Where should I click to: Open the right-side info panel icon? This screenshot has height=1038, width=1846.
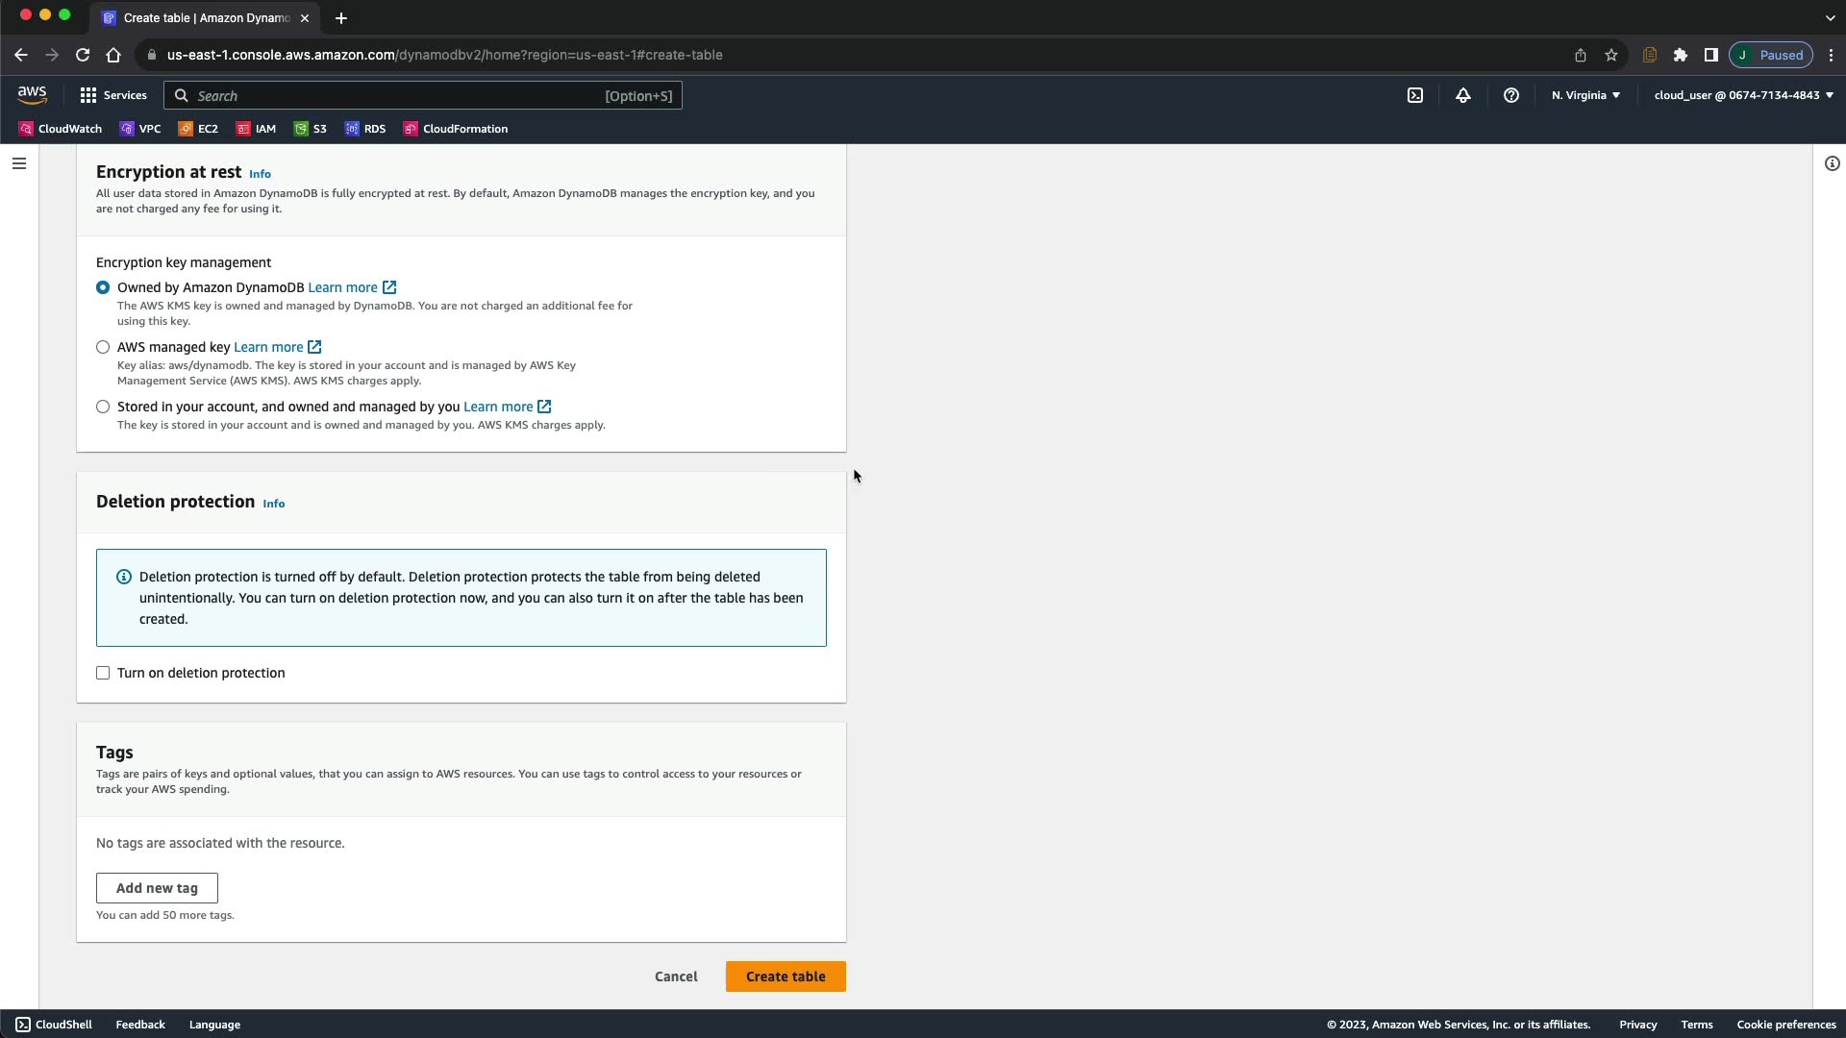point(1832,163)
